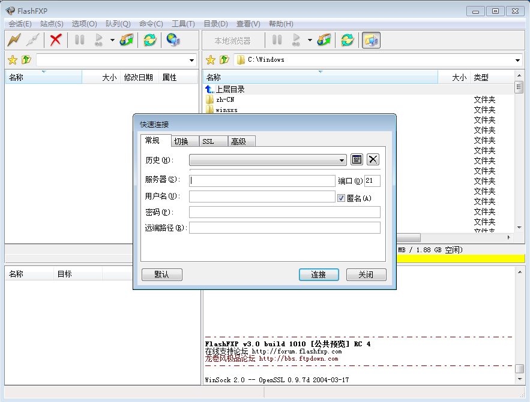530x402 pixels.
Task: Open the 目录(D) menu
Action: pyautogui.click(x=215, y=24)
